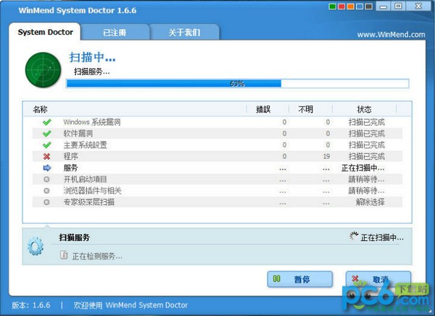Open the 关于我们 tab
435x316 pixels.
(x=184, y=33)
